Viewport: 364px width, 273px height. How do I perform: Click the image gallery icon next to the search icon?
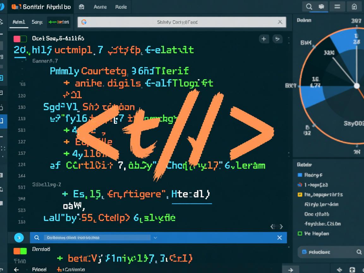click(x=322, y=6)
